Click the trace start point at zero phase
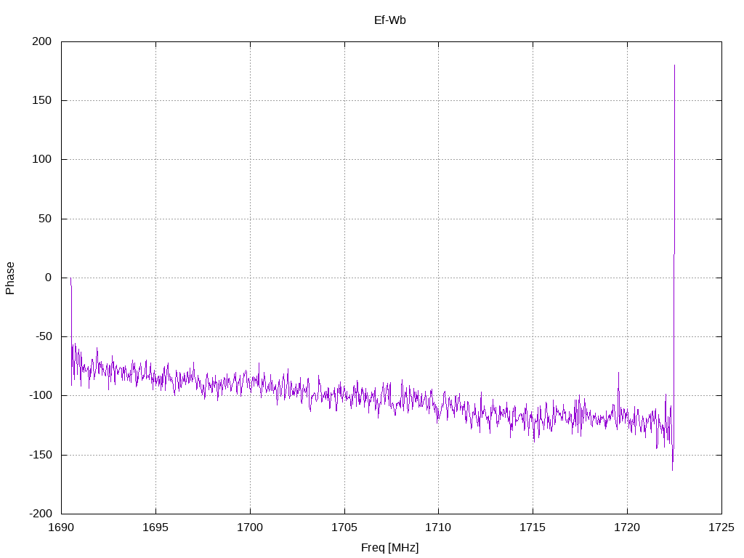 (x=70, y=278)
